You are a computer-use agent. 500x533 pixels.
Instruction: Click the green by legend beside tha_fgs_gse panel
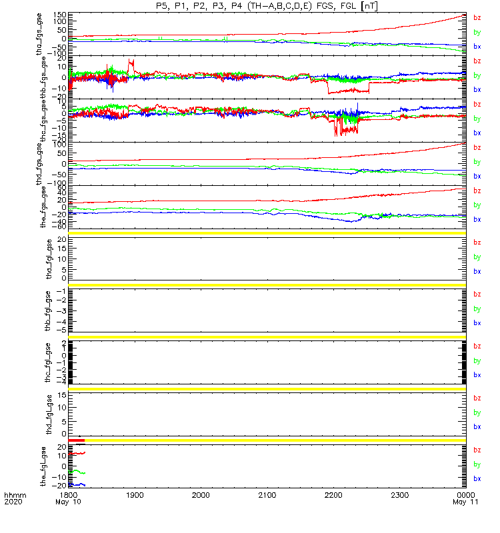point(477,32)
